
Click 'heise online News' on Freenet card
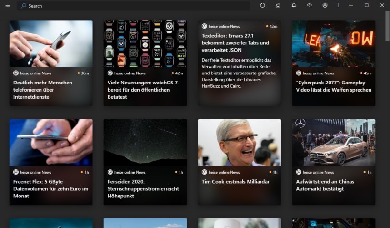(x=36, y=172)
